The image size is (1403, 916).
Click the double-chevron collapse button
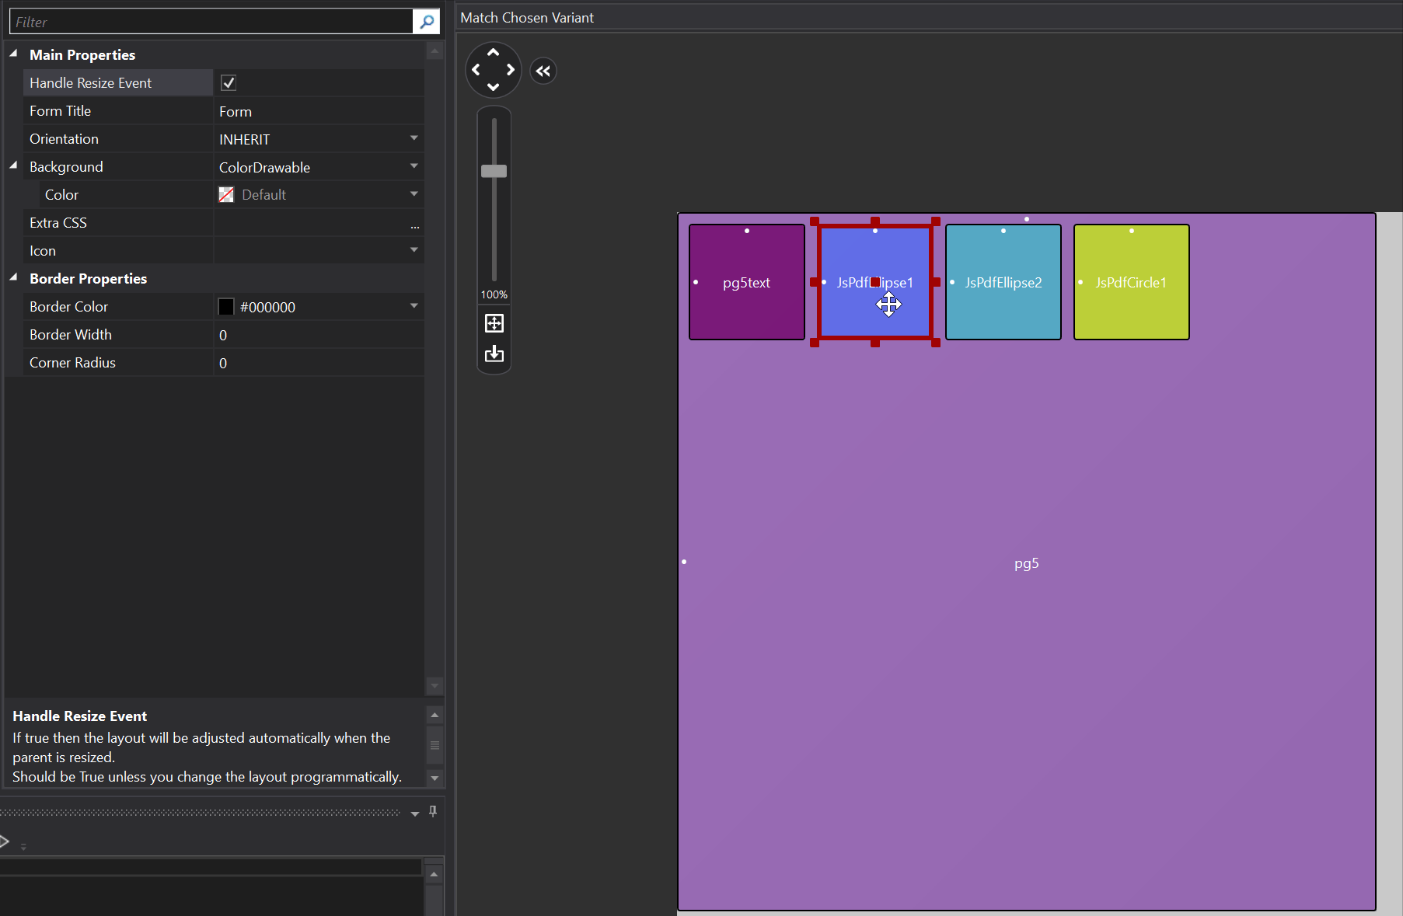click(543, 71)
